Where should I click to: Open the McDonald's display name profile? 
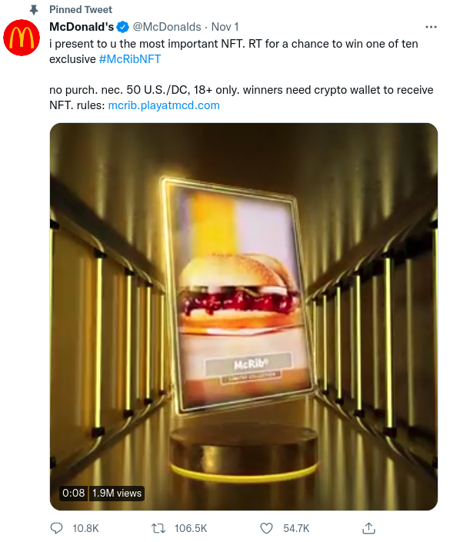point(82,27)
